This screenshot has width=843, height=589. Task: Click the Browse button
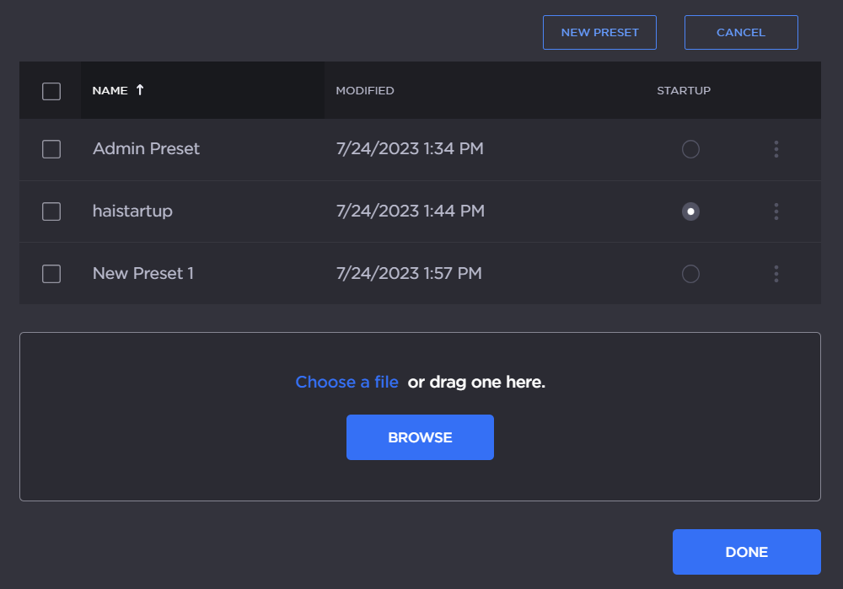[x=420, y=437]
